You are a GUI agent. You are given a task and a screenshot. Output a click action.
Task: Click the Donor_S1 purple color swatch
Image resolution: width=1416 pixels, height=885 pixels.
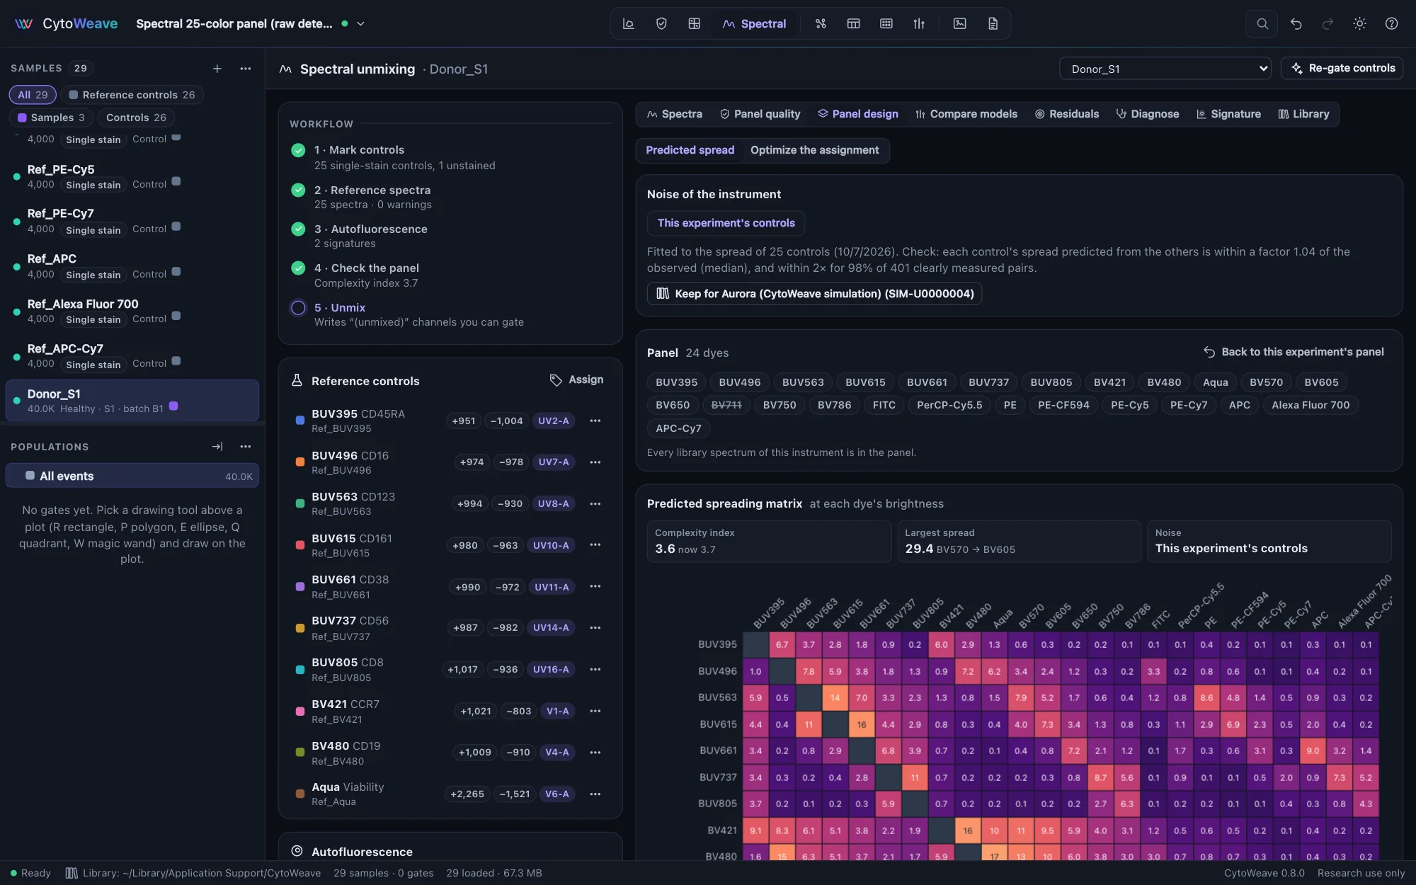(173, 406)
